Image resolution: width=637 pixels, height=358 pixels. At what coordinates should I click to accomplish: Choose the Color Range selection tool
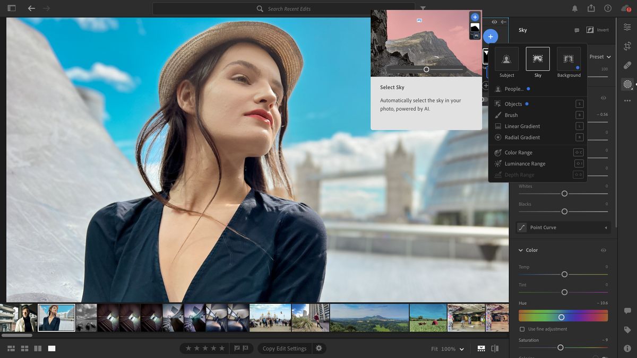515,152
